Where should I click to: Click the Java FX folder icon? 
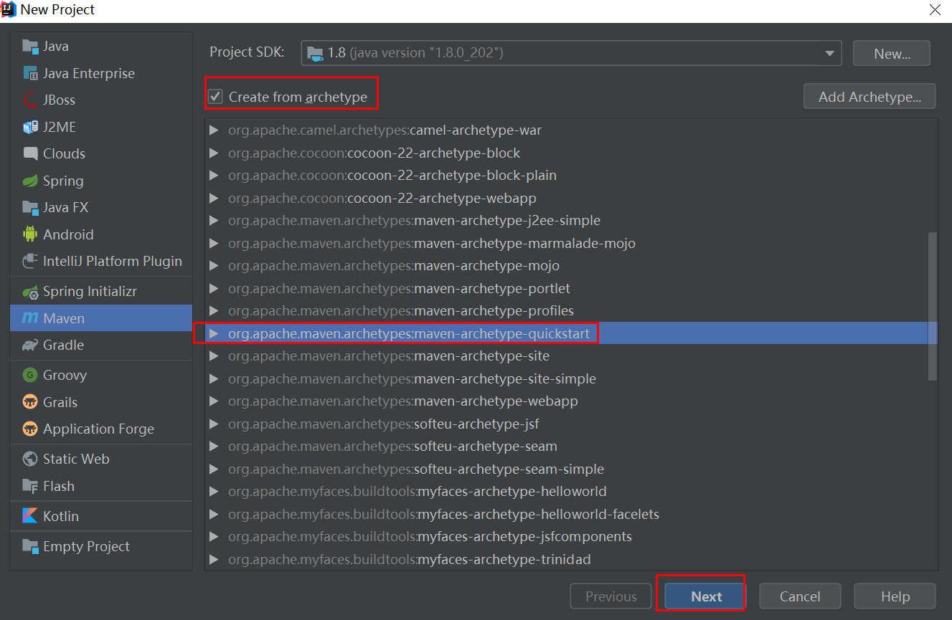(30, 208)
